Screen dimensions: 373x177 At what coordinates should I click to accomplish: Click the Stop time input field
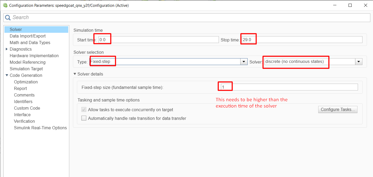301,40
